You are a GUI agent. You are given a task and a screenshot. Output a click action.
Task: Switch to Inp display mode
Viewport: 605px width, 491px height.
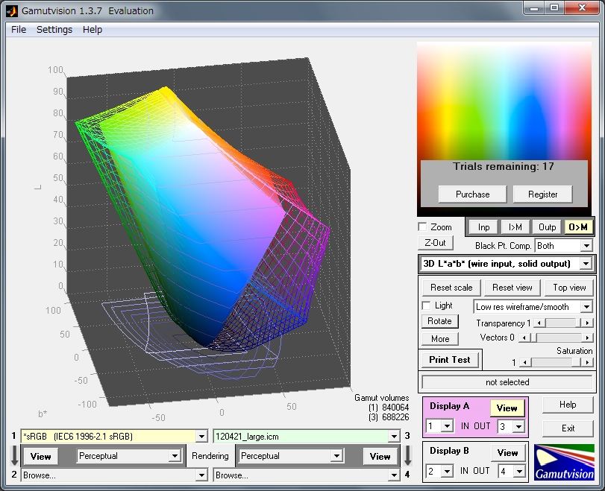[484, 227]
